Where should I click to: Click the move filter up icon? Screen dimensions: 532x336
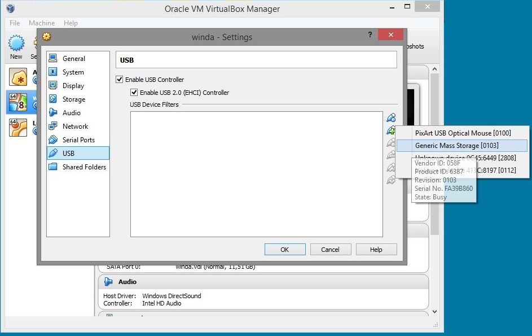[391, 167]
